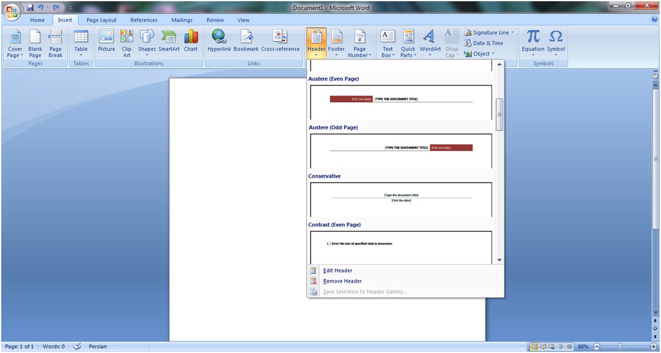Click the Object icon
661x353 pixels.
[x=468, y=54]
